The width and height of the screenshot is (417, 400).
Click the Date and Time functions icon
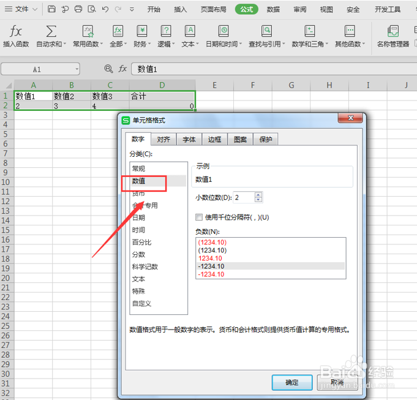(x=224, y=31)
